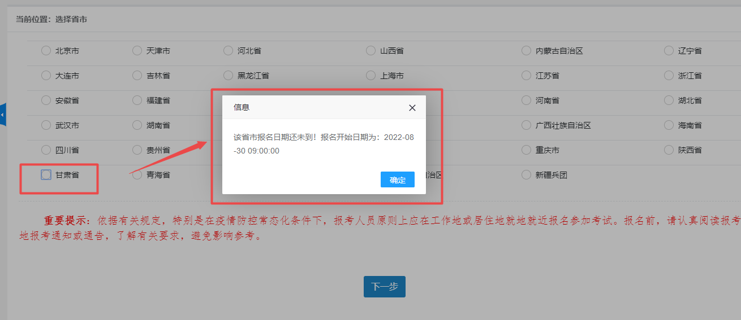
Task: Select 山西省 radio button
Action: (x=370, y=51)
